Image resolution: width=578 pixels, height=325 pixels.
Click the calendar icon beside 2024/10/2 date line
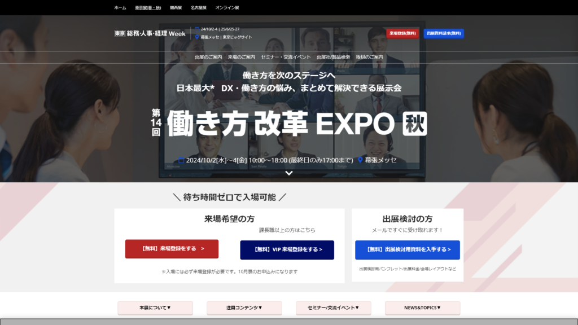click(181, 160)
